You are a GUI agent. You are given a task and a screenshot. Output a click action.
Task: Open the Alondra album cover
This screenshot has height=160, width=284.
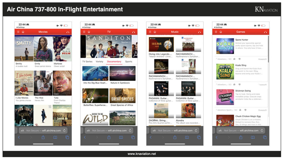click(x=188, y=111)
